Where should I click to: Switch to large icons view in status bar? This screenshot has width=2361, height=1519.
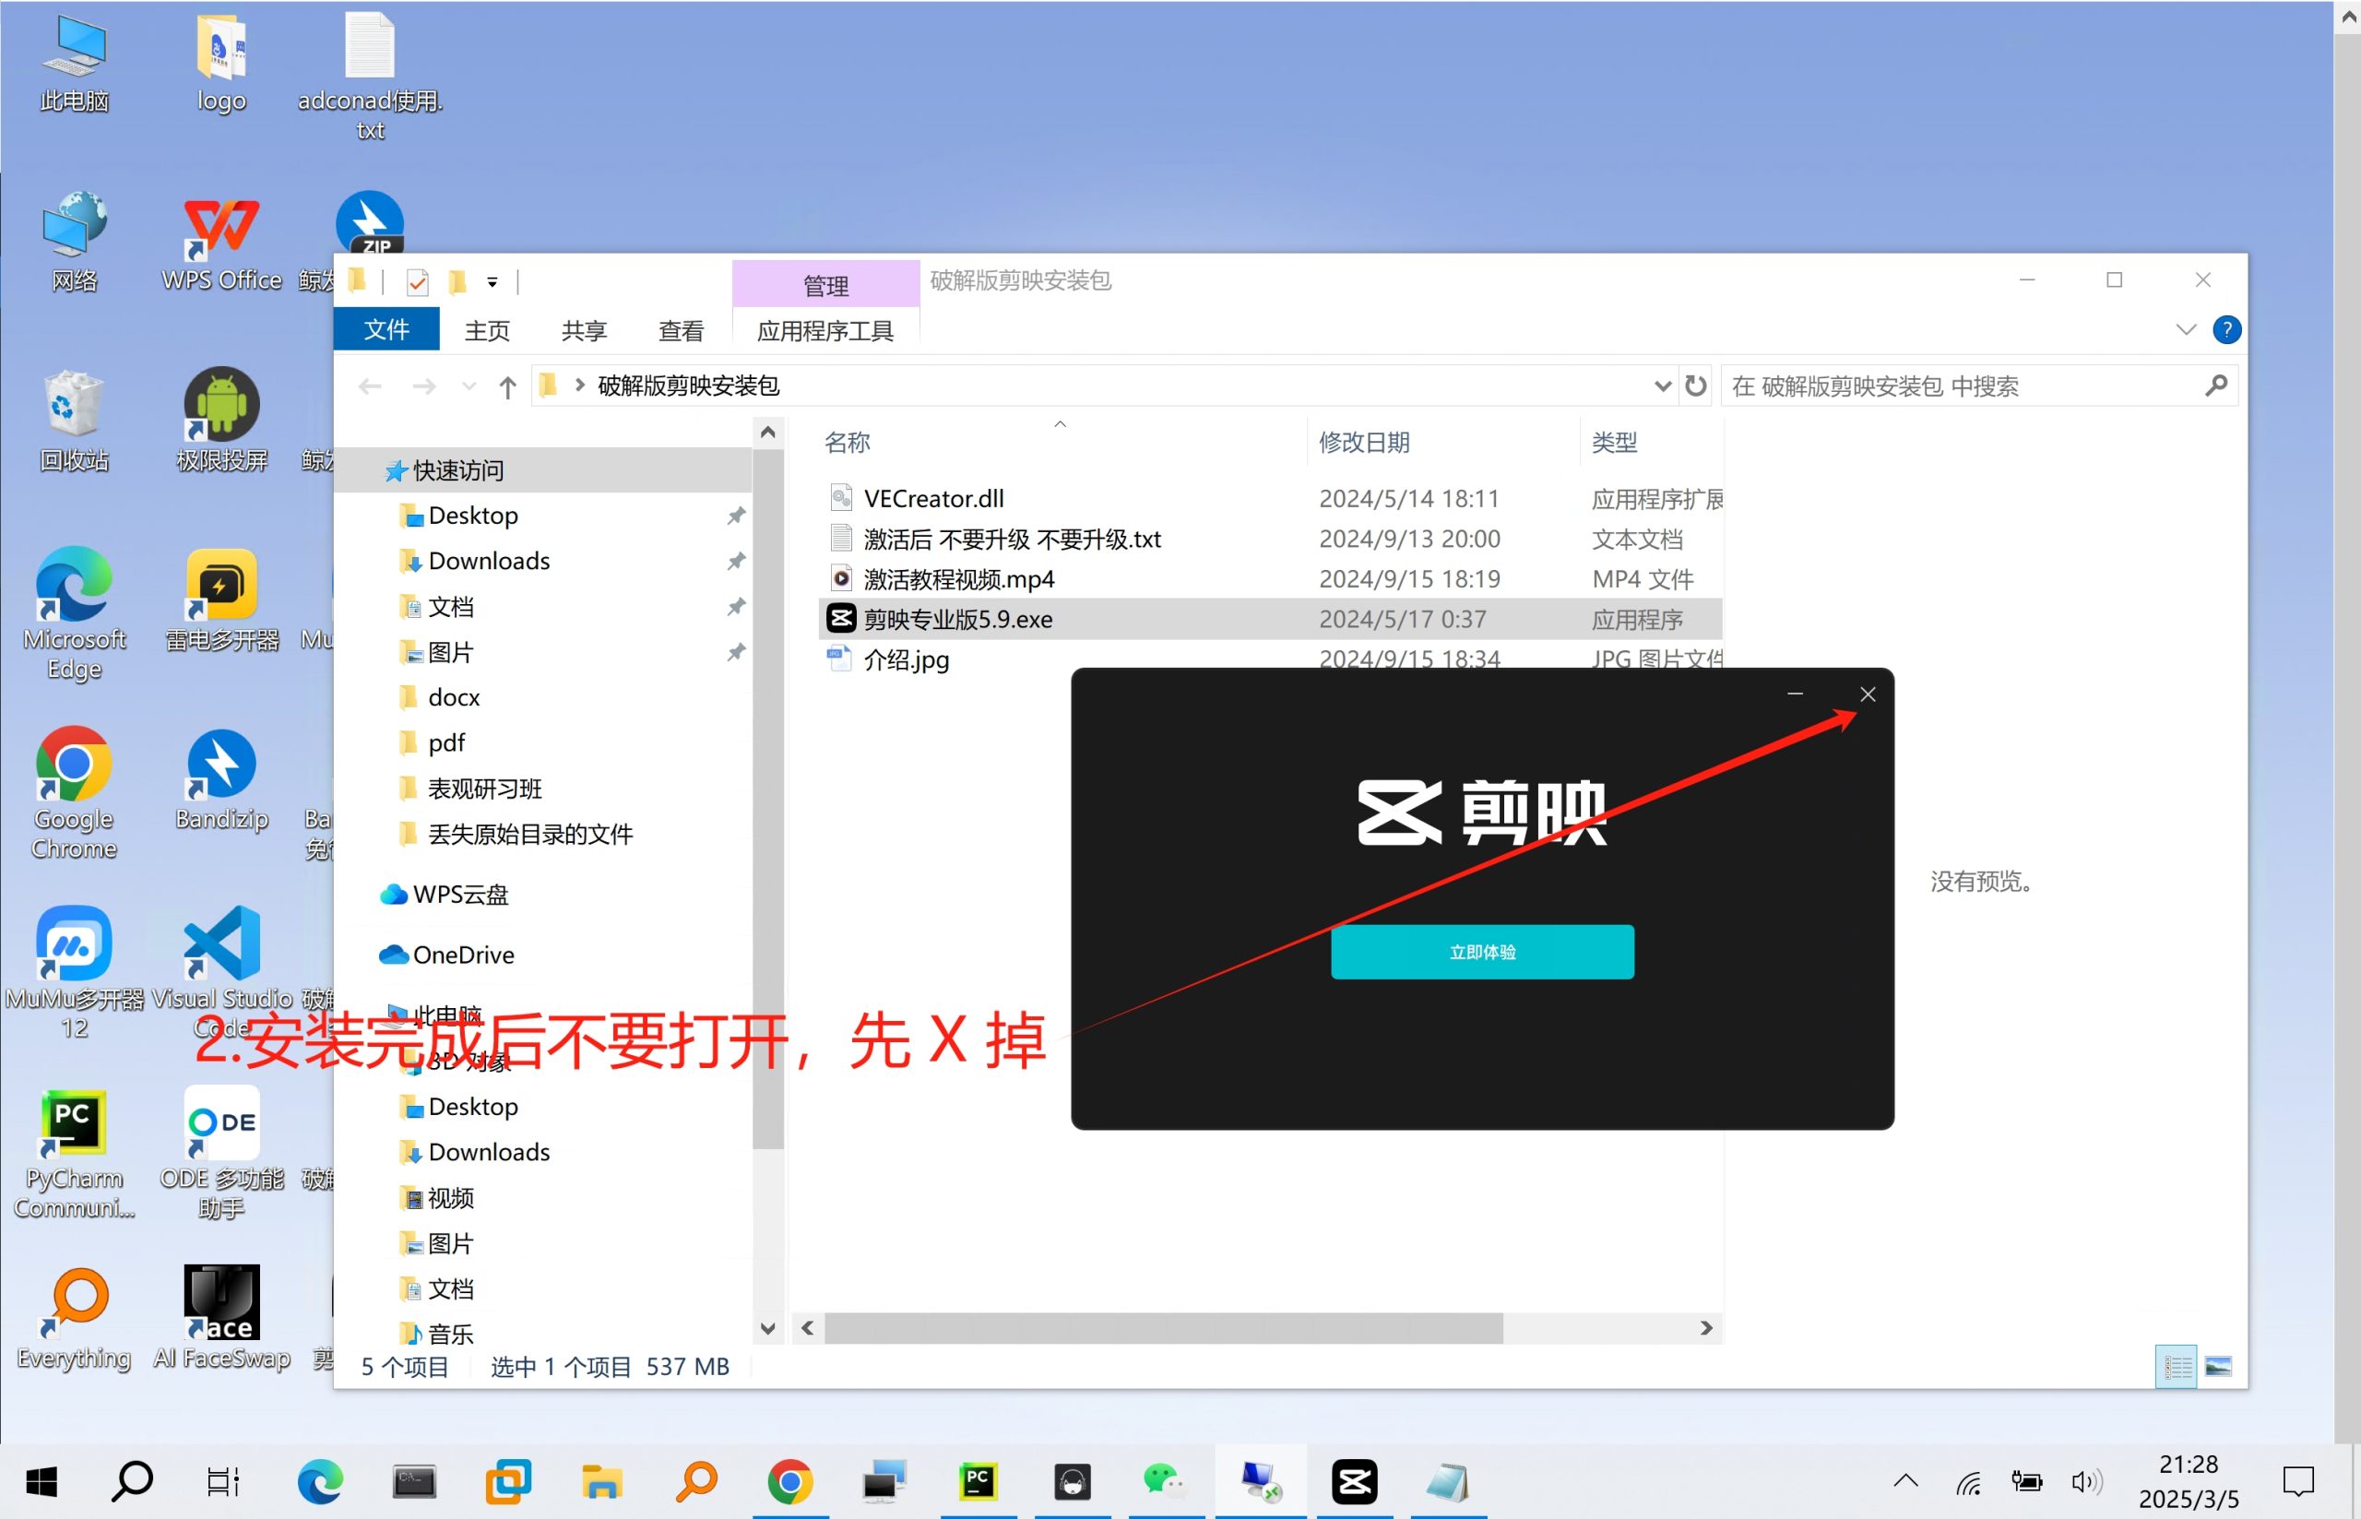click(x=2218, y=1366)
